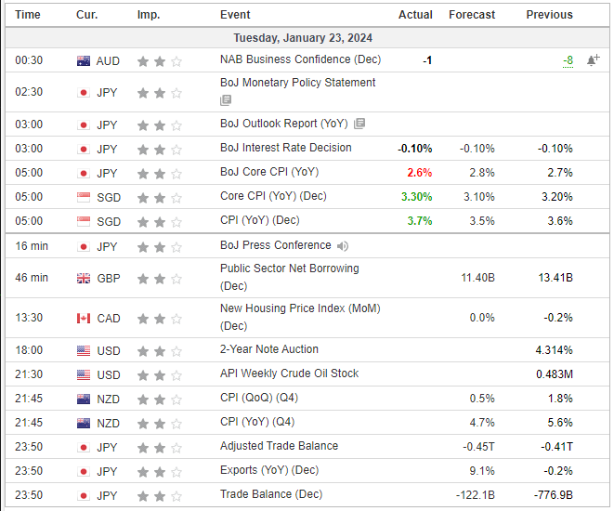Screen dimensions: 614x511
Task: Click the Canadian flag icon beside CAD
Action: (84, 319)
